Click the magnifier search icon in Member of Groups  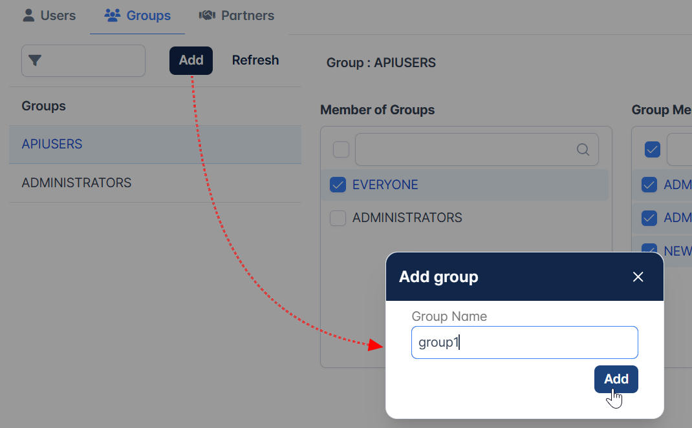tap(583, 150)
